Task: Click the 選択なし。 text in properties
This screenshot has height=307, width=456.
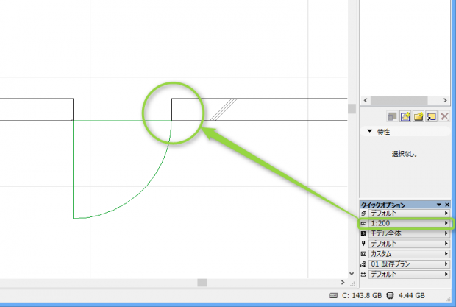Action: pyautogui.click(x=405, y=154)
